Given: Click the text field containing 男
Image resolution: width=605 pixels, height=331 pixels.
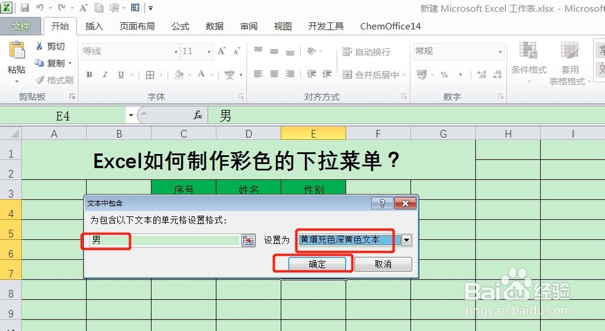Looking at the screenshot, I should pyautogui.click(x=166, y=240).
